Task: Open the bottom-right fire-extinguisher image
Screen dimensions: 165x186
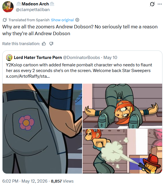Action: [122, 151]
